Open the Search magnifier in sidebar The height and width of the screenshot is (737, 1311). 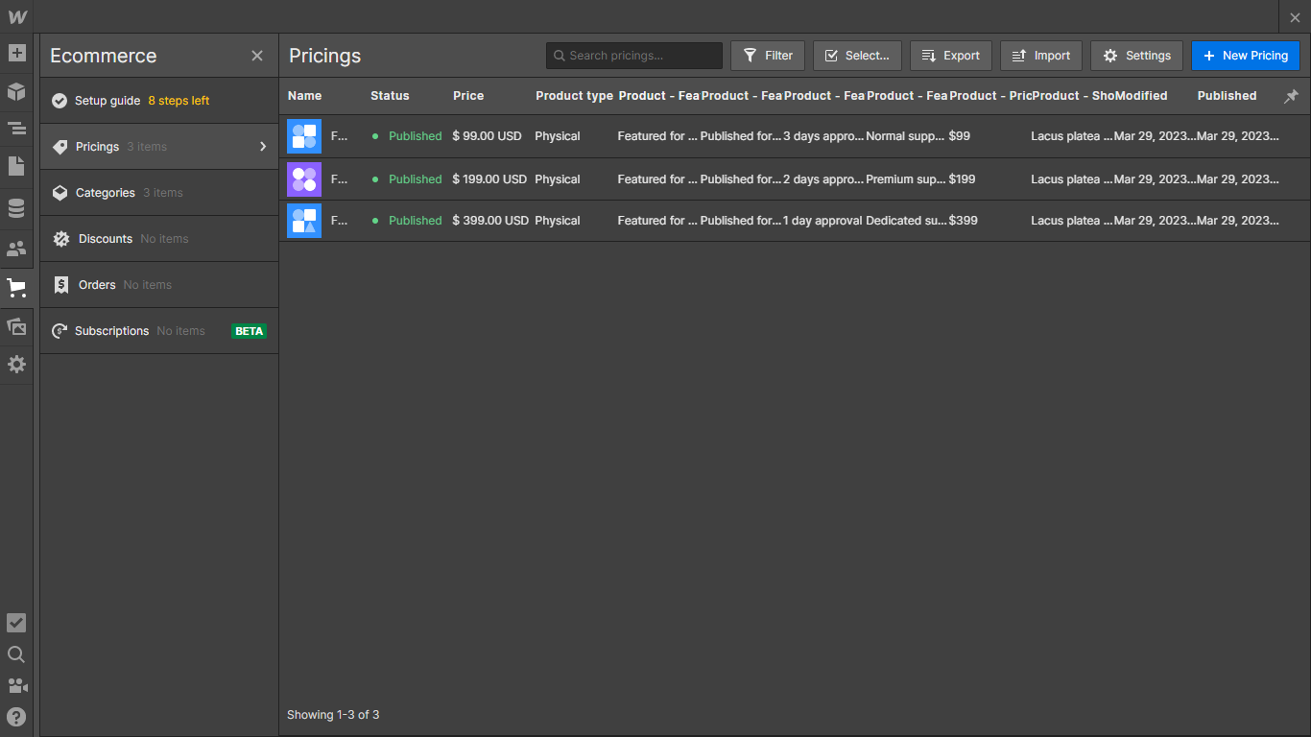coord(16,654)
